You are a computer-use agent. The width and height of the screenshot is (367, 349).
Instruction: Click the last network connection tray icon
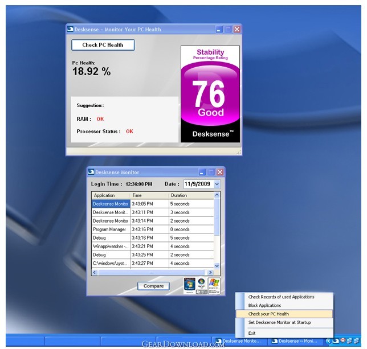pos(357,341)
